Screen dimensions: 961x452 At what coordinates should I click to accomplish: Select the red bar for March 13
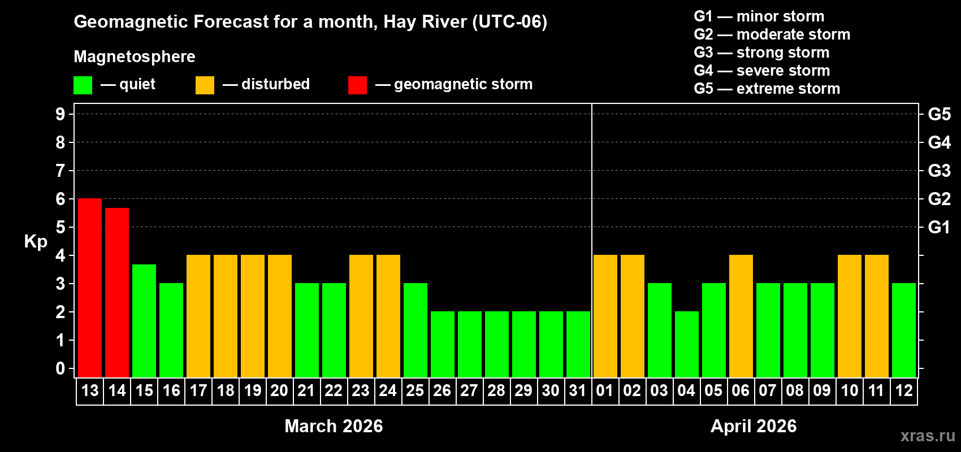click(90, 288)
